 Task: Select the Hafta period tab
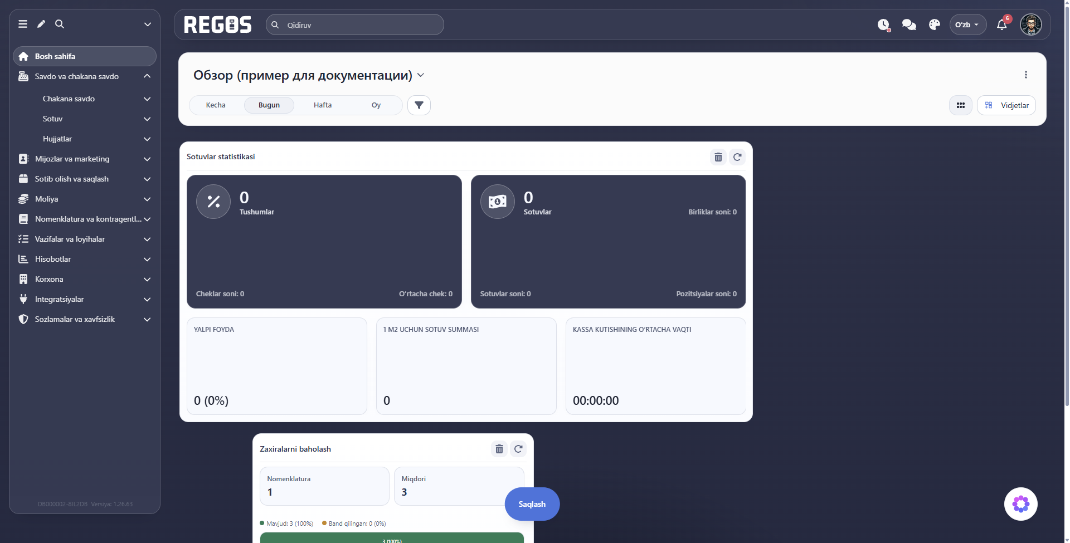(x=323, y=105)
